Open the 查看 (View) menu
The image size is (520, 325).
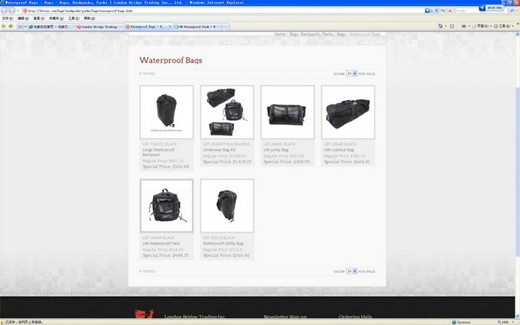(39, 19)
